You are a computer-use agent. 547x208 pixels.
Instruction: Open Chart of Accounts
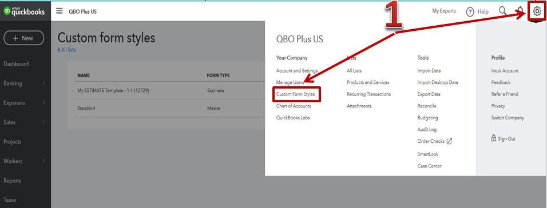click(x=294, y=106)
